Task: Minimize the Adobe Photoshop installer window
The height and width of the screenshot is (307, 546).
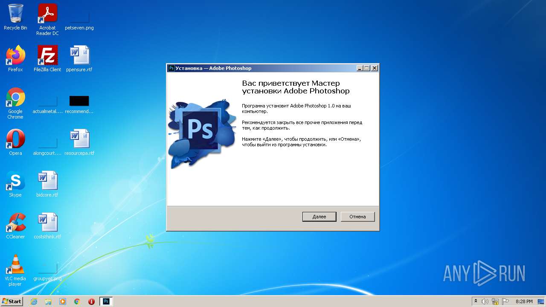Action: [x=360, y=68]
